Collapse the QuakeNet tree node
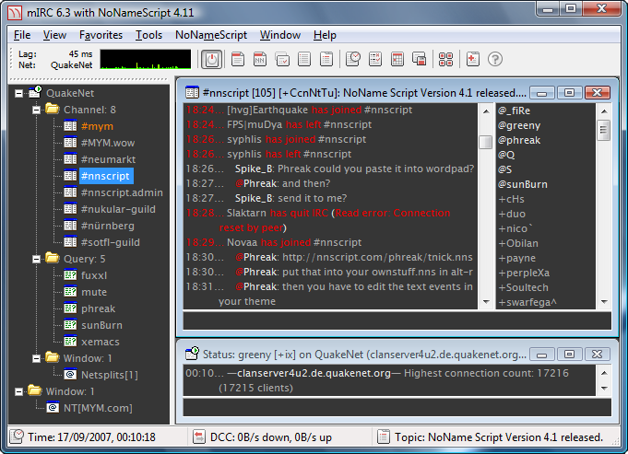 tap(18, 93)
